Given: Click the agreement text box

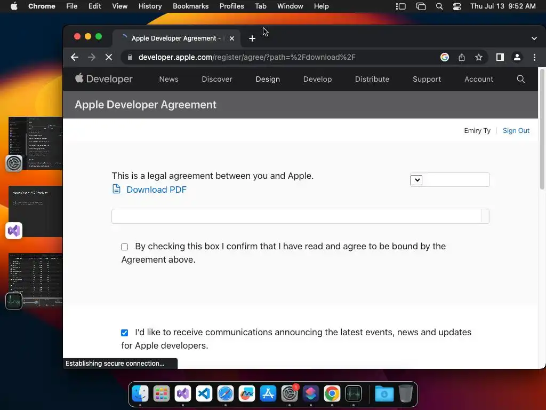Looking at the screenshot, I should 300,216.
